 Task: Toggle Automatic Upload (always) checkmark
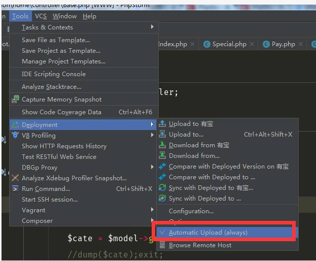pos(162,233)
